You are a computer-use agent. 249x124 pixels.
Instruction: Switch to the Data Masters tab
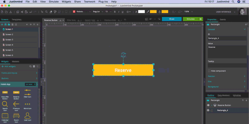[224, 95]
